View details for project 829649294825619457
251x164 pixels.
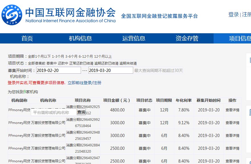click(x=232, y=136)
